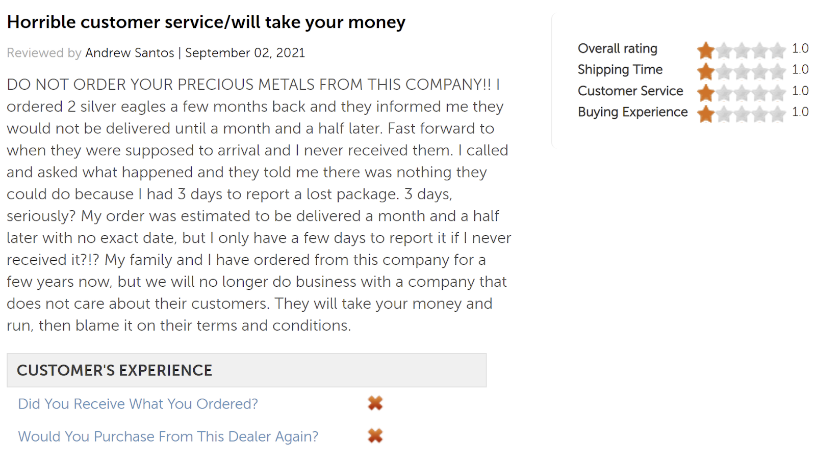Click the orange star in Overall rating

pos(706,50)
